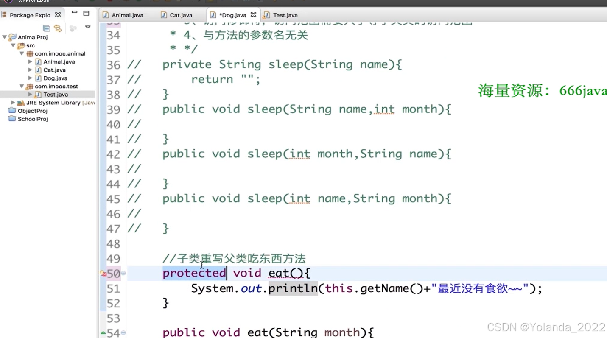The width and height of the screenshot is (607, 338).
Task: Collapse the code fold at line 54
Action: coord(123,333)
